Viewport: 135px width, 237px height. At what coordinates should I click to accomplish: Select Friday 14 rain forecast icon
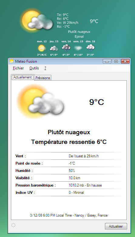[x=66, y=48]
